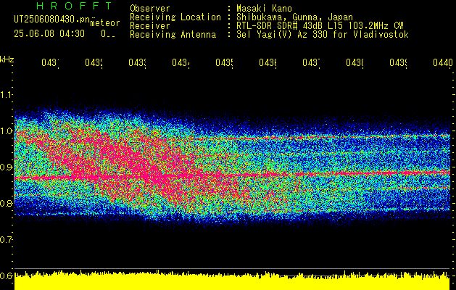Click the 0.7 frequency axis label
Screen dimensions: 456x290
(7, 239)
